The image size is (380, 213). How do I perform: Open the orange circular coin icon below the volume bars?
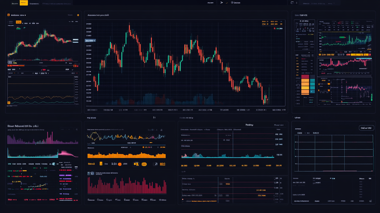click(120, 164)
